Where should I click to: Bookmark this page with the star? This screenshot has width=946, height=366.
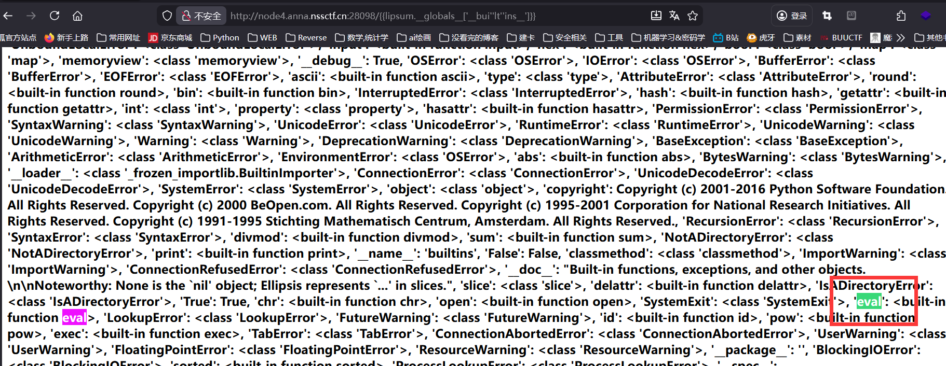pos(693,16)
